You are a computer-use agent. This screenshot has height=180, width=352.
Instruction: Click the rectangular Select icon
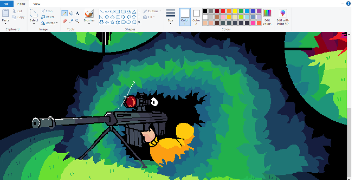coord(34,13)
